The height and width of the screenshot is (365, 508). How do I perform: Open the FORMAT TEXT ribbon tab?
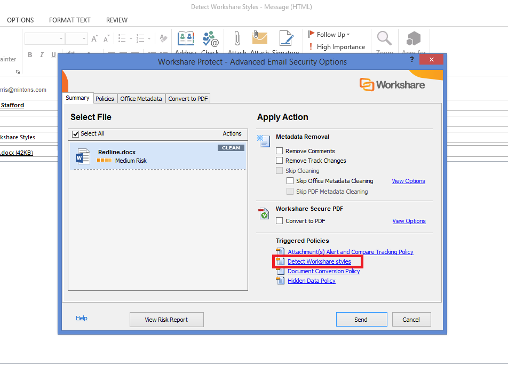[x=70, y=20]
